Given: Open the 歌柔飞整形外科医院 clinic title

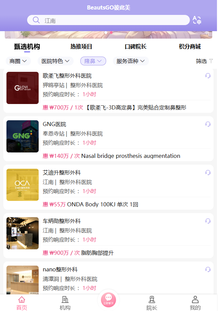Looking at the screenshot, I should [x=67, y=76].
